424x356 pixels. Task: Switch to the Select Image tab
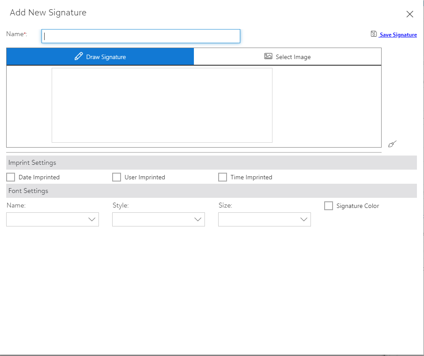(288, 57)
